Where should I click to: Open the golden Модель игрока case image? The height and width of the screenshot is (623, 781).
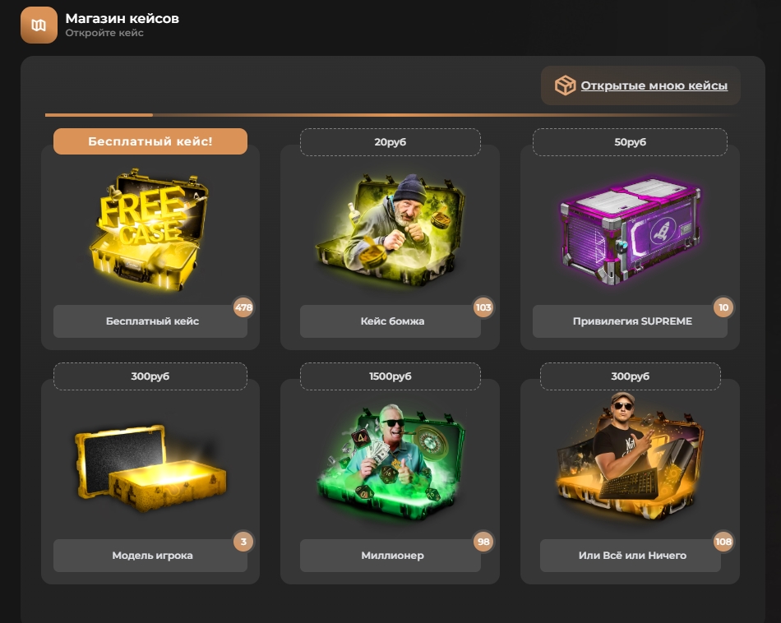pyautogui.click(x=150, y=467)
